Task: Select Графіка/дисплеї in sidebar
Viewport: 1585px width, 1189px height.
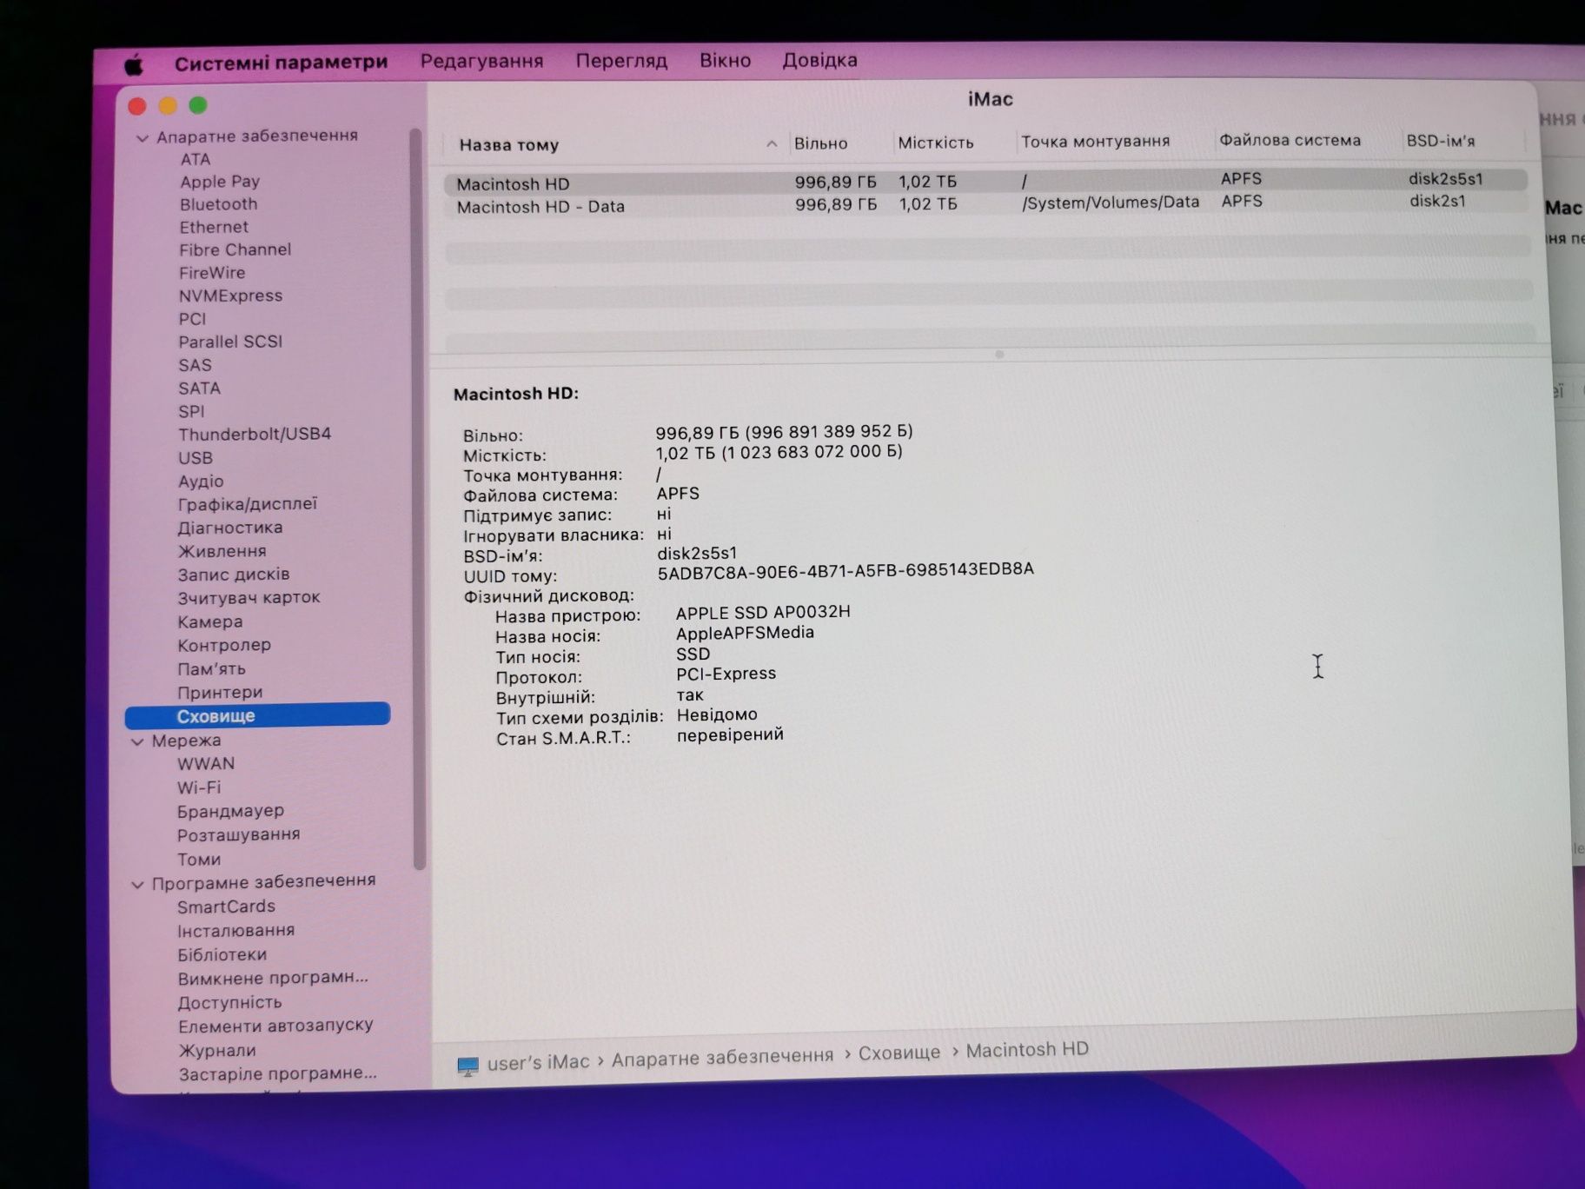Action: coord(248,504)
